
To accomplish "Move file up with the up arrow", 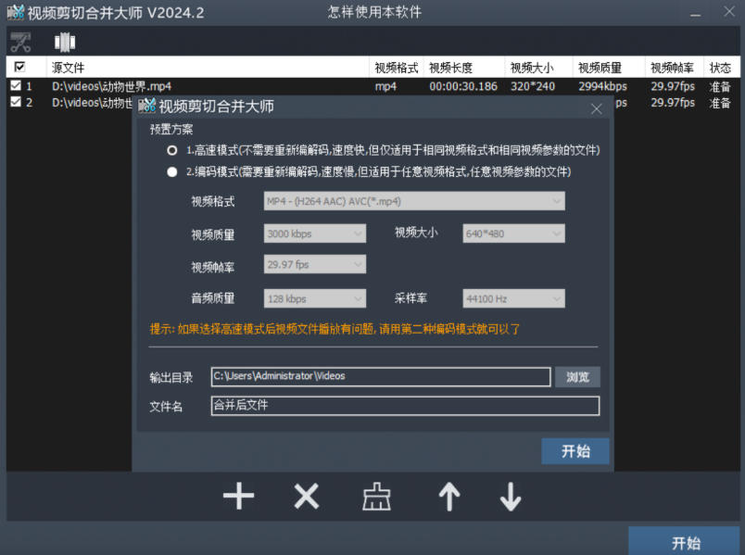I will point(449,497).
